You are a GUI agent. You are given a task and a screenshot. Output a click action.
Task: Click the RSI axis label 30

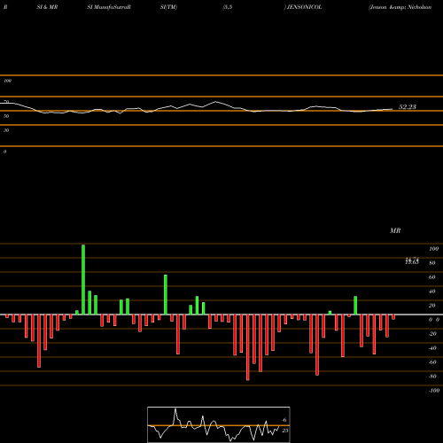tap(6, 130)
